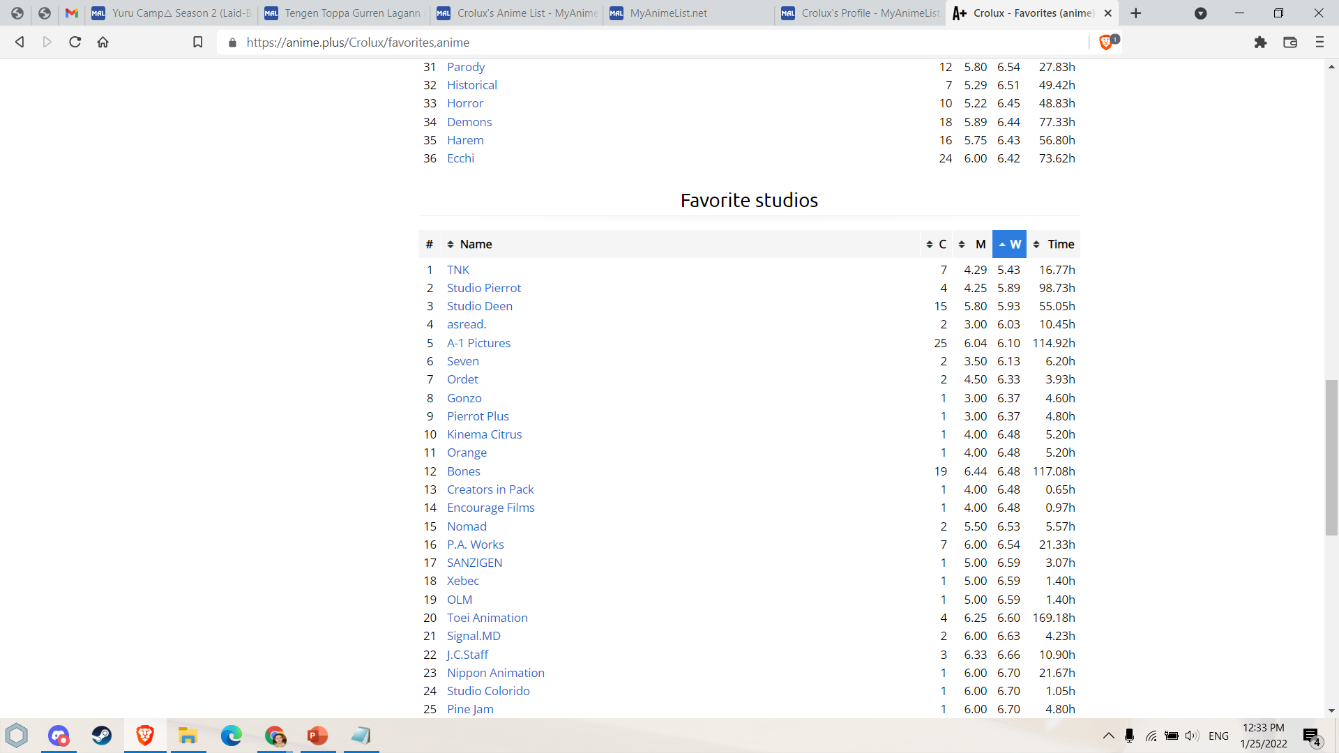Open the tab search dropdown arrow
Image resolution: width=1339 pixels, height=753 pixels.
pyautogui.click(x=1200, y=13)
